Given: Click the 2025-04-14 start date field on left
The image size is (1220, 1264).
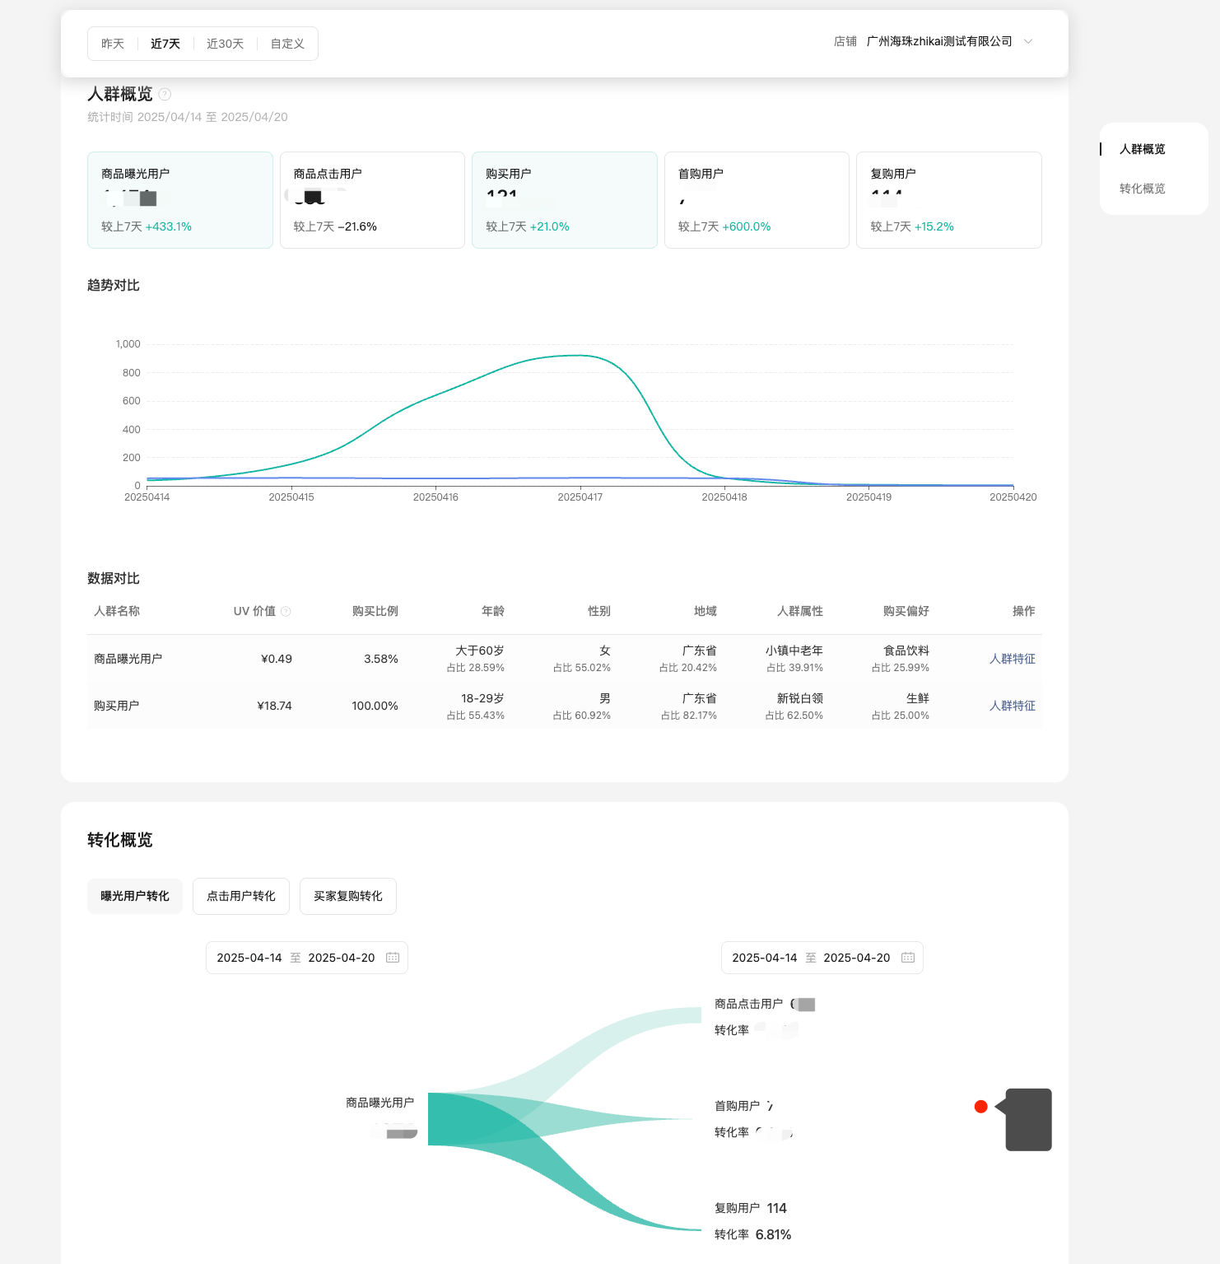Looking at the screenshot, I should [x=249, y=958].
